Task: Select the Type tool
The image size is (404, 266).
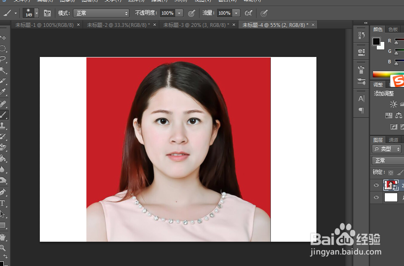Action: (3, 203)
